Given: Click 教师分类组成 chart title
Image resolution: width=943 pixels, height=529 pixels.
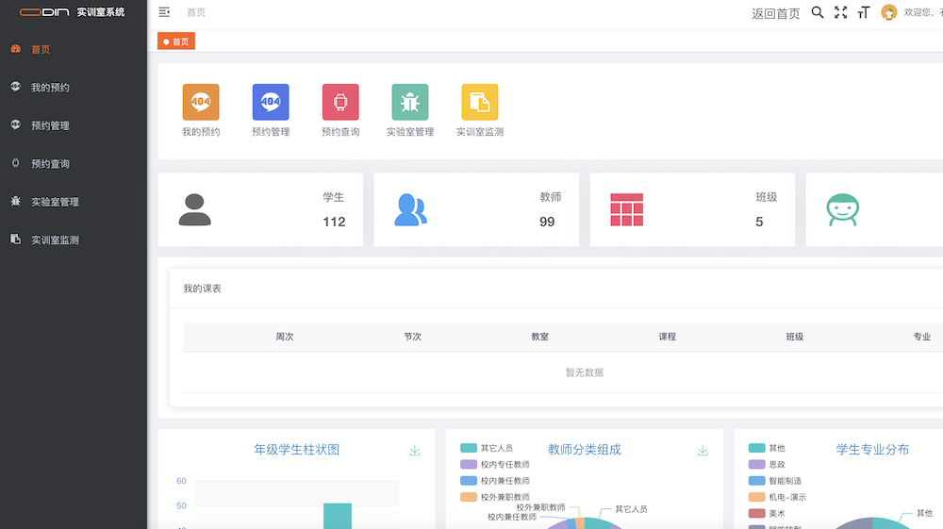Looking at the screenshot, I should point(585,450).
